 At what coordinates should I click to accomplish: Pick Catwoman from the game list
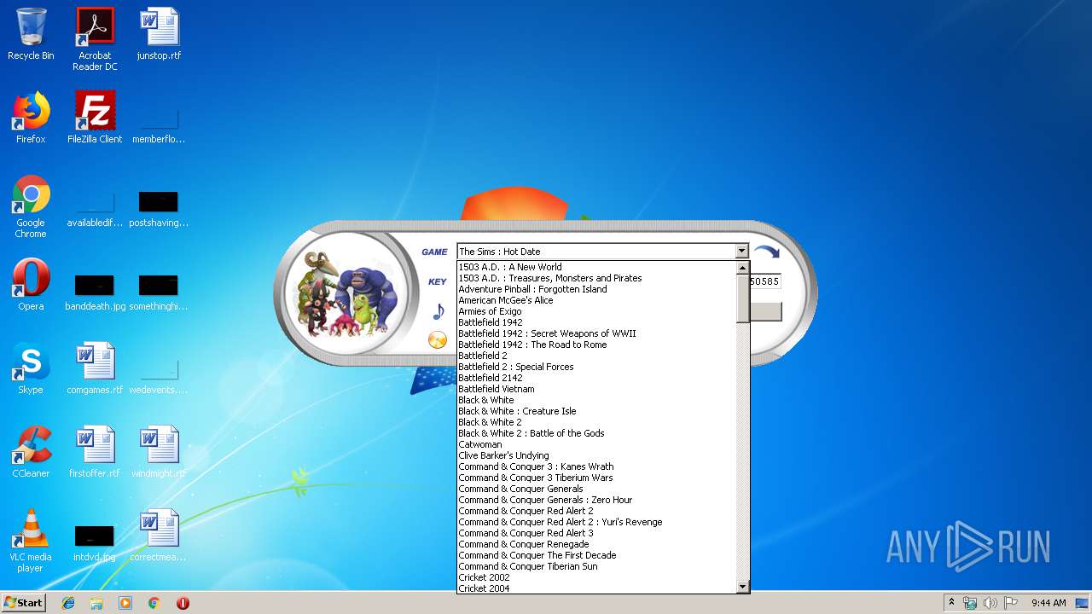point(596,444)
